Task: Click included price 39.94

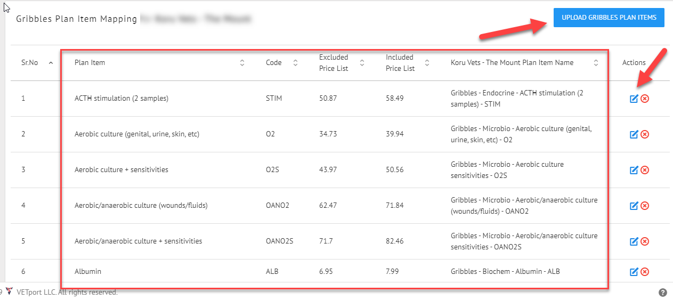Action: (395, 134)
